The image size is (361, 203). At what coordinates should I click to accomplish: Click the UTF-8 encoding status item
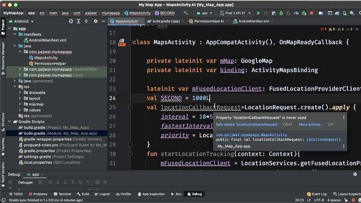pyautogui.click(x=319, y=200)
